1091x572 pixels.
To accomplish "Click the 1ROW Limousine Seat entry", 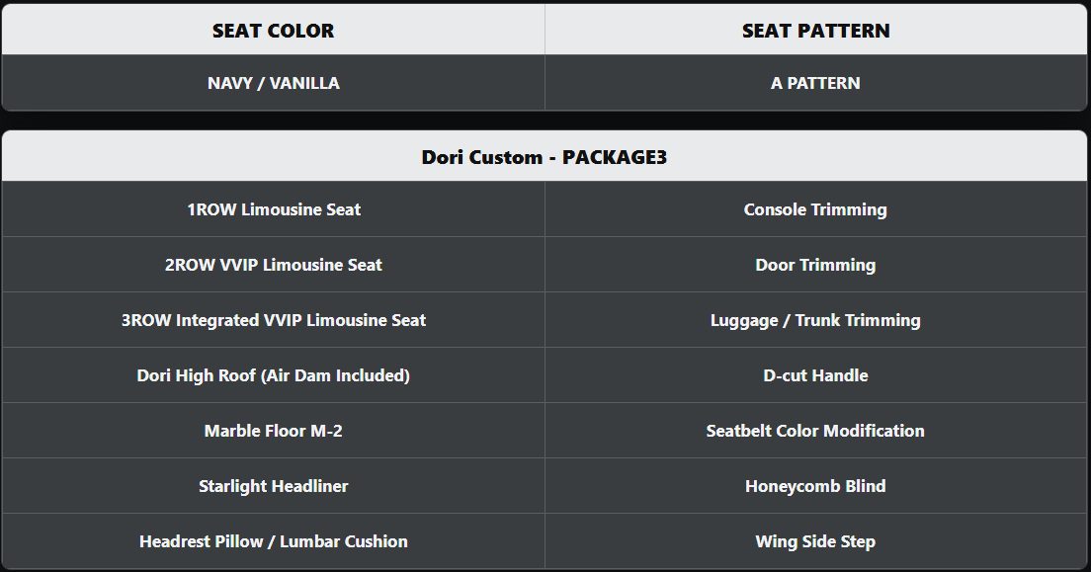I will [x=273, y=209].
